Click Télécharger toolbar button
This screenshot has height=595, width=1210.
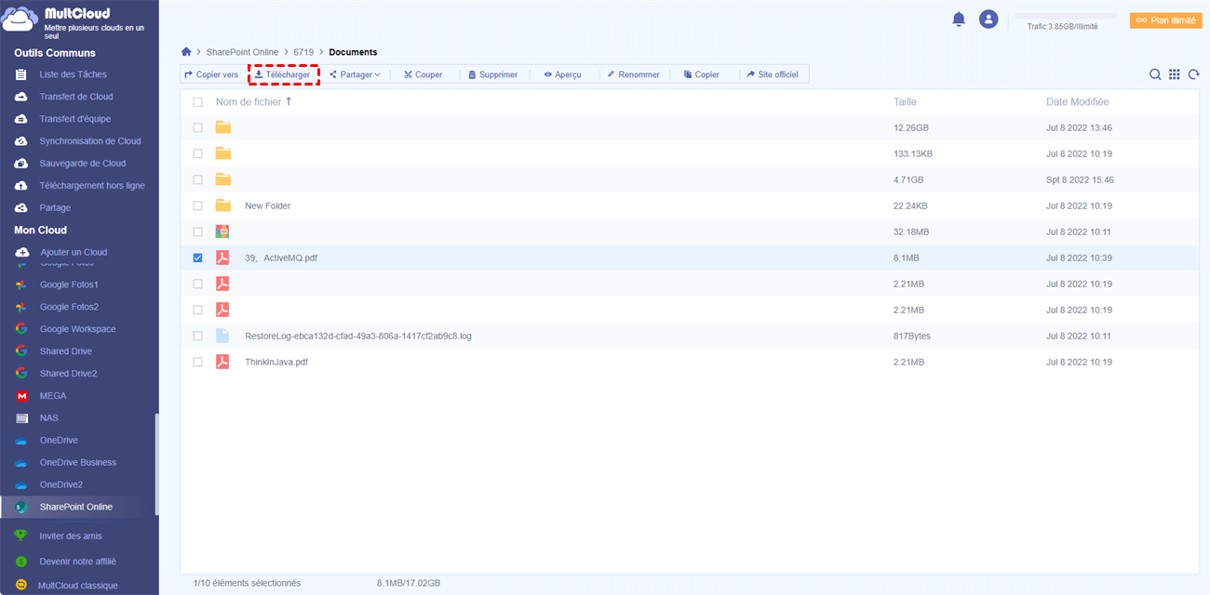click(283, 74)
